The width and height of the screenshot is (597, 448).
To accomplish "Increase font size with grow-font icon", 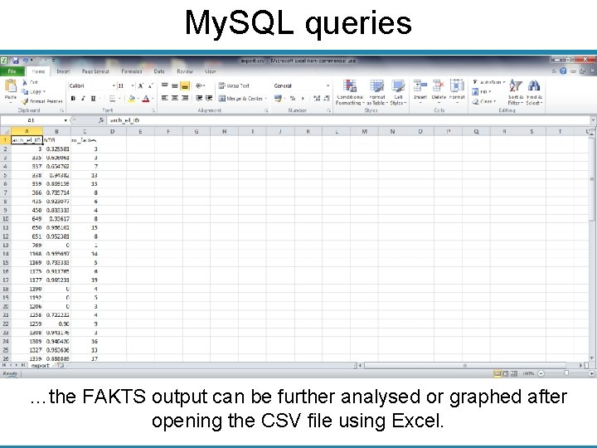I will [141, 86].
